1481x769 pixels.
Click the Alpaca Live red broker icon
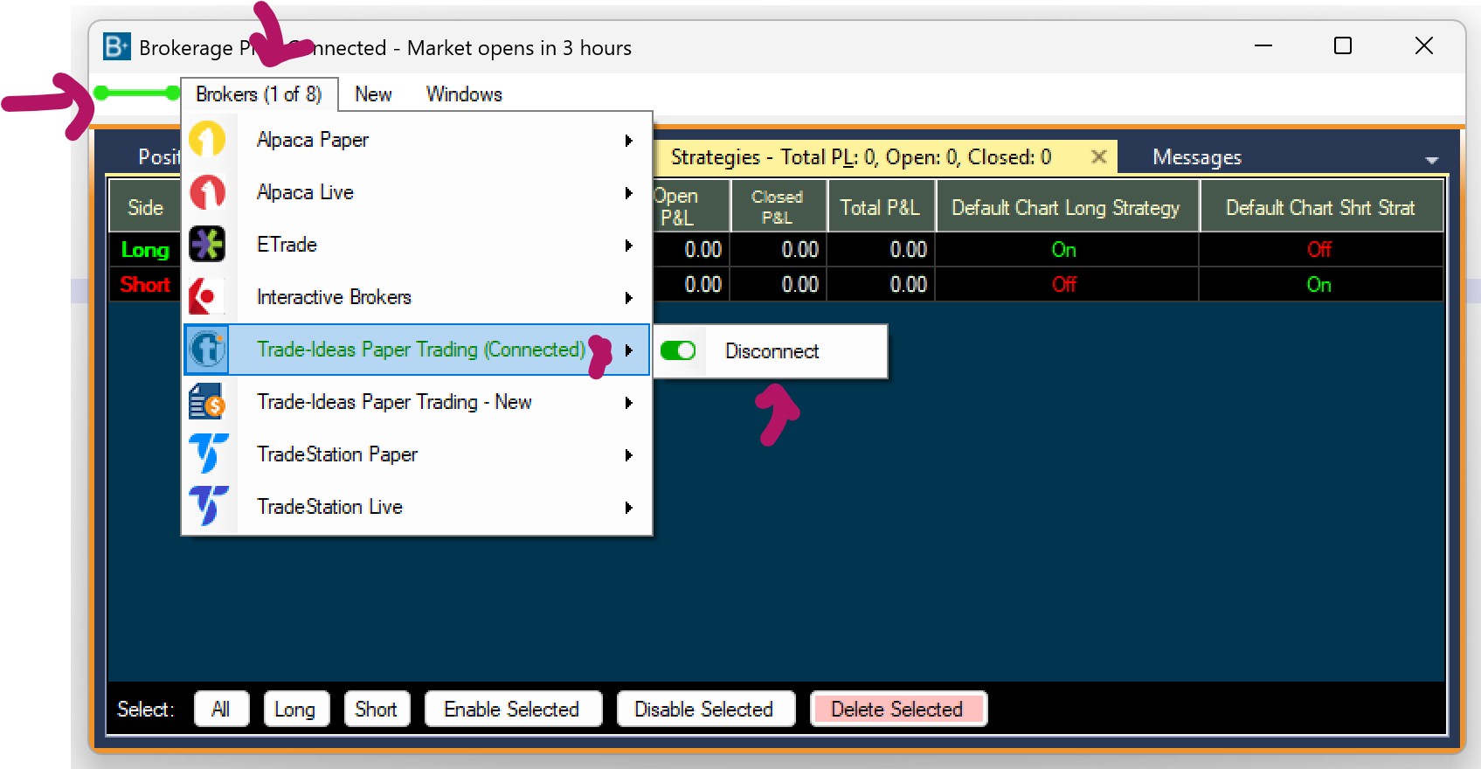click(x=207, y=192)
